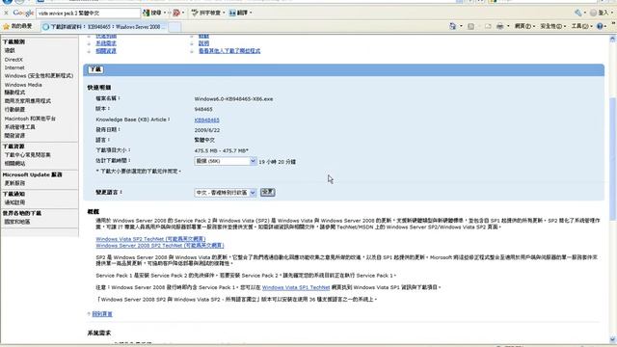Close the Google toolbar with the X
The height and width of the screenshot is (347, 617).
pyautogui.click(x=6, y=13)
